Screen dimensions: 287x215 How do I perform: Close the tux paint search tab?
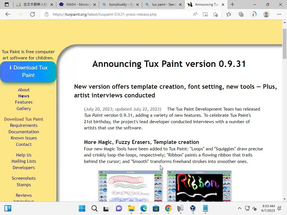pyautogui.click(x=180, y=4)
